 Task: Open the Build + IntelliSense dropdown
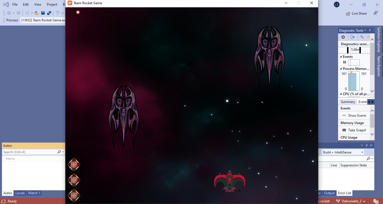(x=343, y=152)
